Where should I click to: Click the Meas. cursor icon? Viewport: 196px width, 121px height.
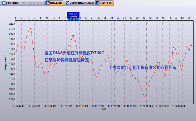(x=48, y=3)
